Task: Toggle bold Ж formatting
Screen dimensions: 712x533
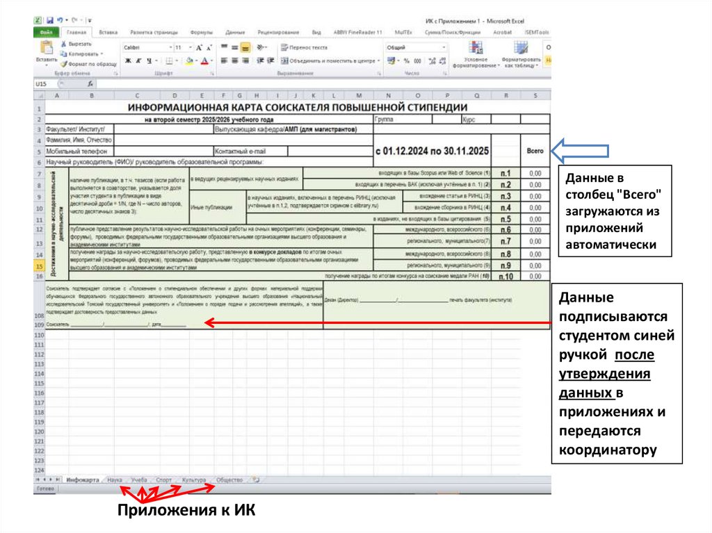Action: [128, 61]
